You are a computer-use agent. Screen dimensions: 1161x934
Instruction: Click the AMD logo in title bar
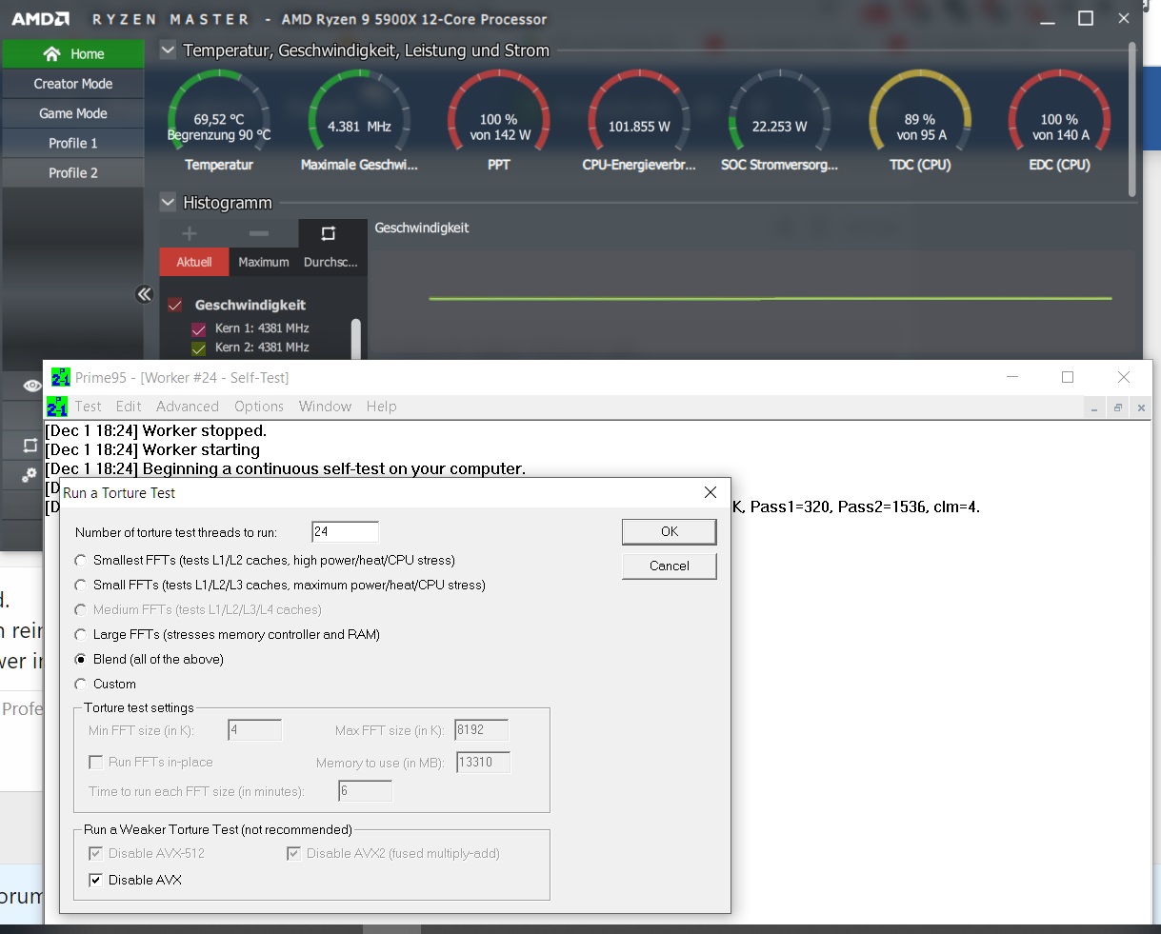click(40, 19)
